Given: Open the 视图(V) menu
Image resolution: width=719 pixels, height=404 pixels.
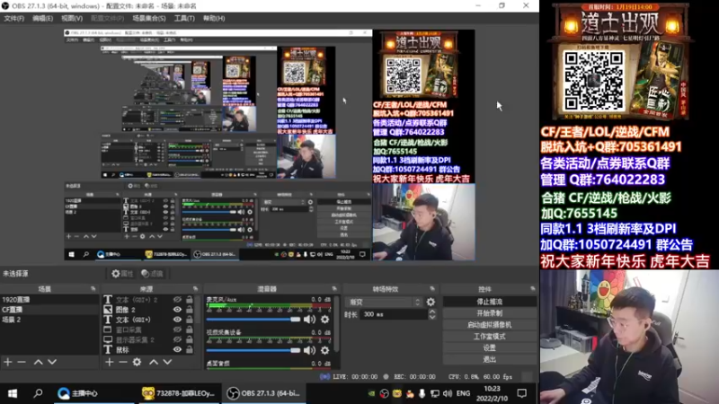Looking at the screenshot, I should coord(72,18).
